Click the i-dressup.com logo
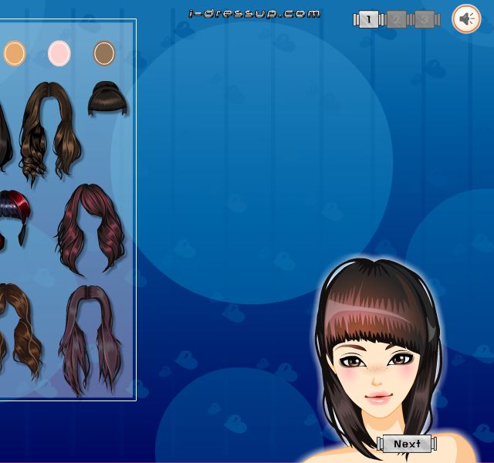 pyautogui.click(x=254, y=14)
